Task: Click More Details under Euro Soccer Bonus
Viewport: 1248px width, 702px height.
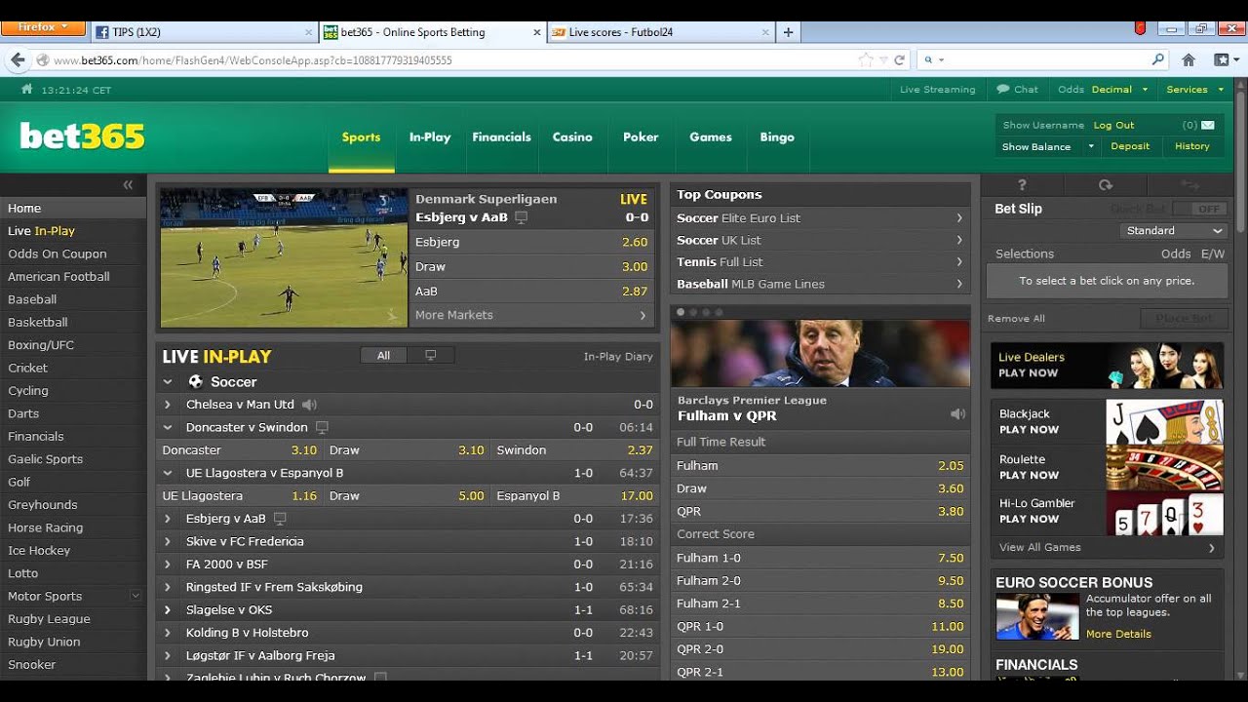Action: point(1118,634)
